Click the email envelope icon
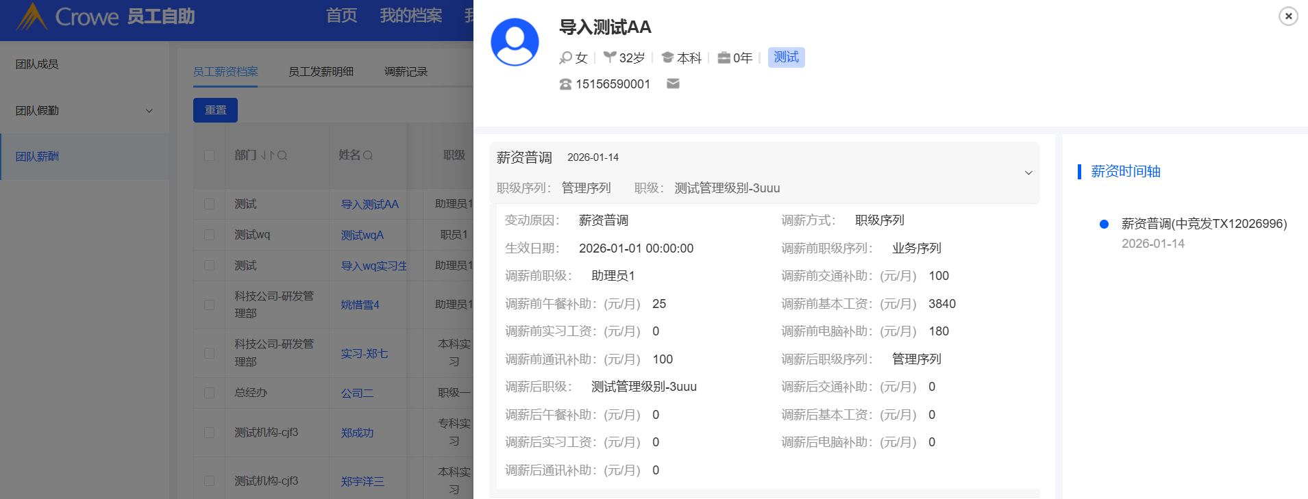 [x=673, y=84]
